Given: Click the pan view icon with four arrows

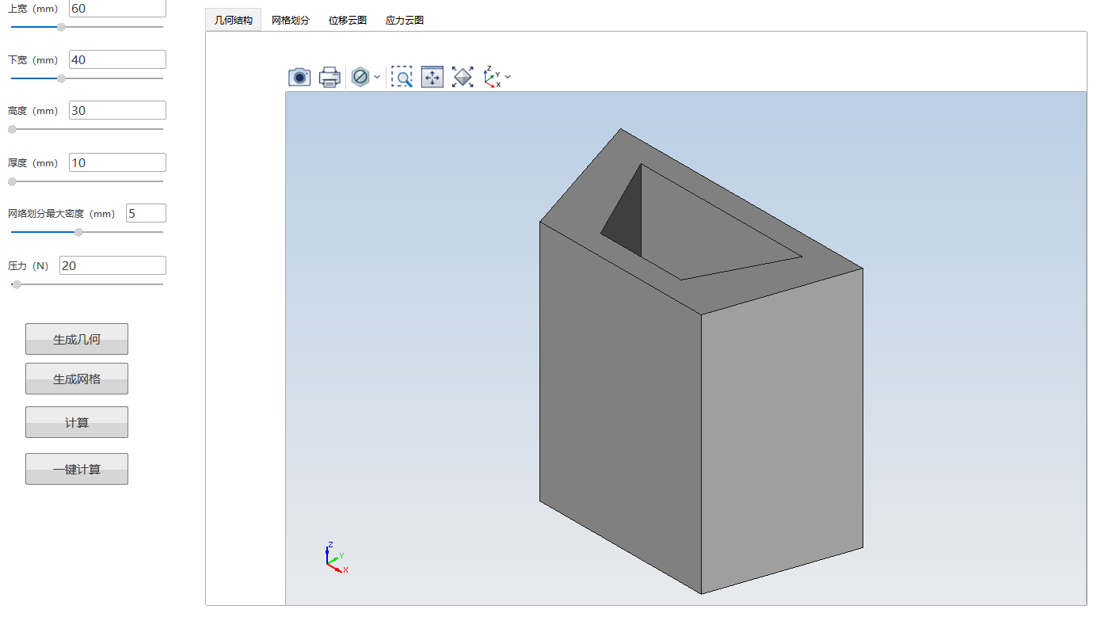Looking at the screenshot, I should [x=432, y=77].
